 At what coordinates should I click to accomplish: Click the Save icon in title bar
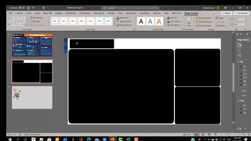click(x=28, y=8)
